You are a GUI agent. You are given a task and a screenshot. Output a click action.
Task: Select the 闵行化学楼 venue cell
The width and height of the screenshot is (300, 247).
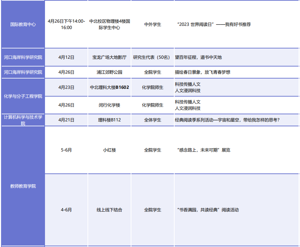click(x=109, y=105)
